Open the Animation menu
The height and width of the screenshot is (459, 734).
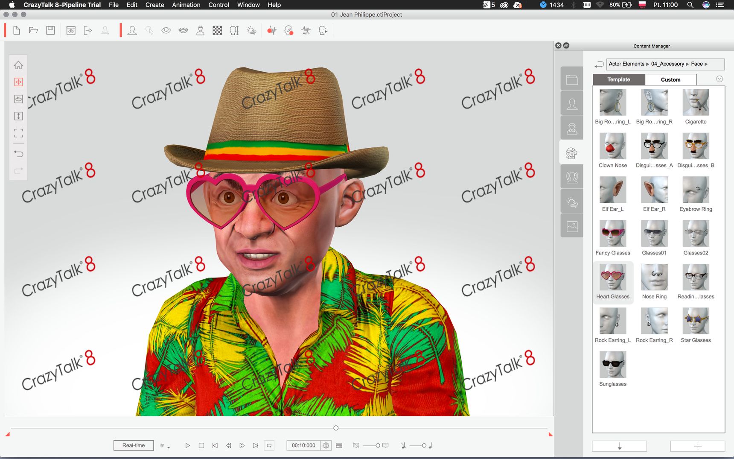tap(186, 5)
